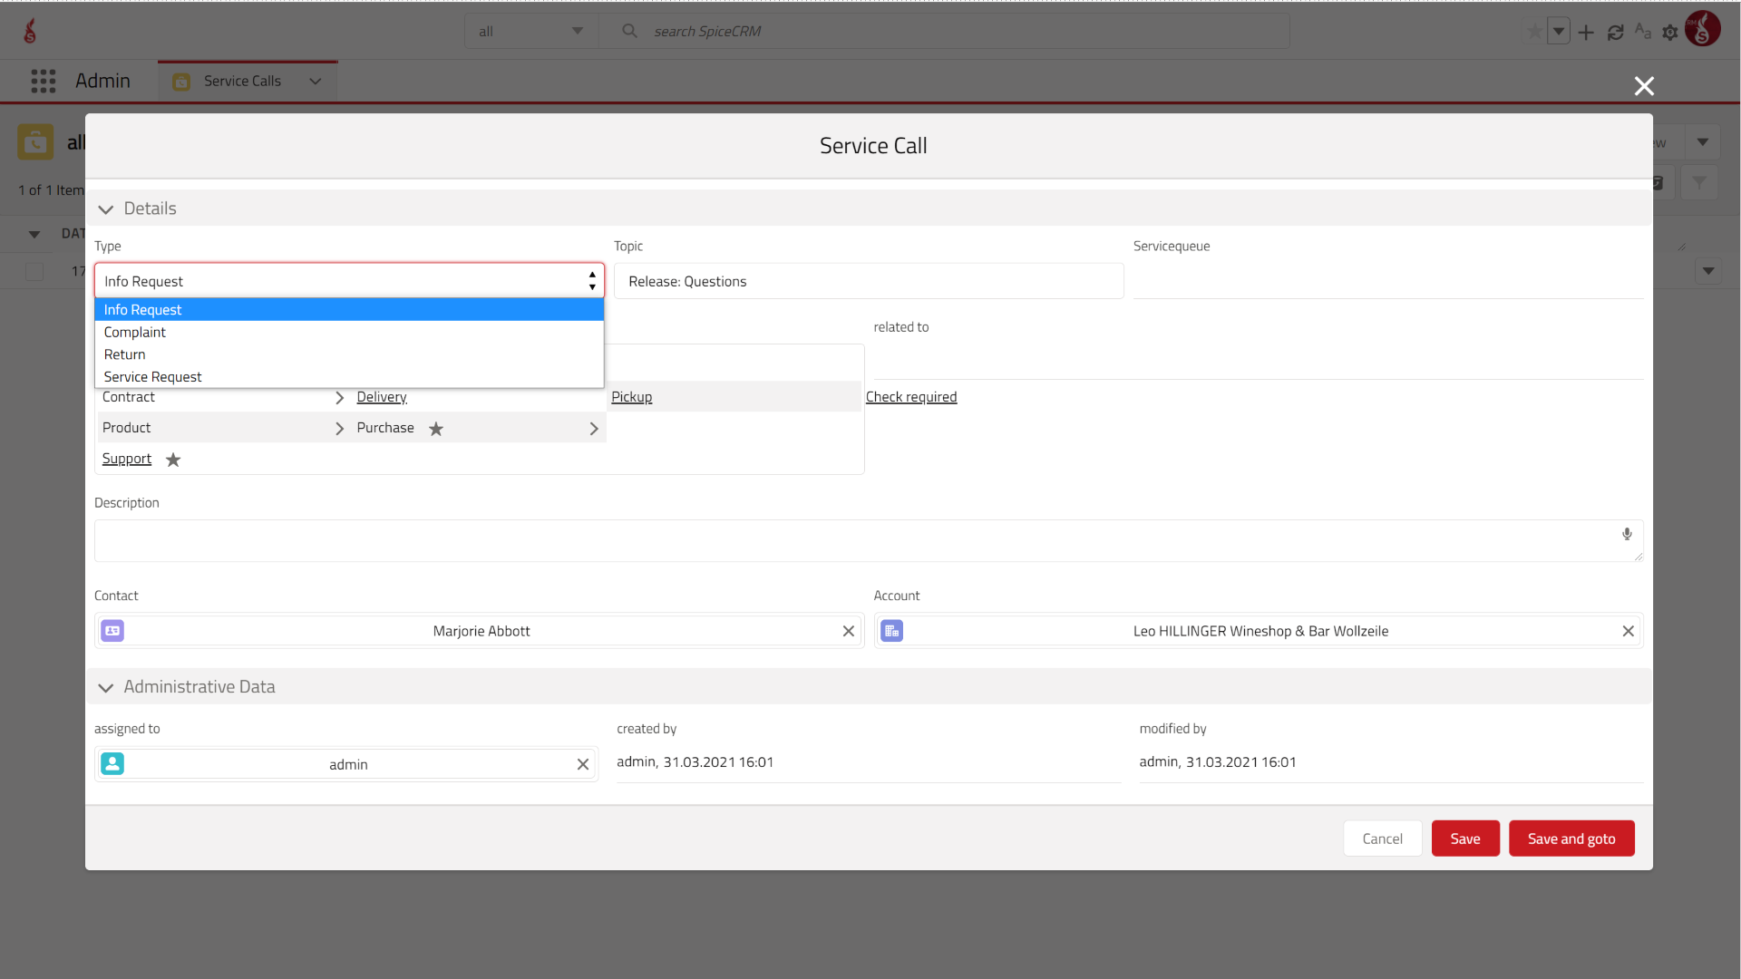Image resolution: width=1741 pixels, height=979 pixels.
Task: Click the contact icon beside Marjorie Abbott
Action: pos(112,631)
